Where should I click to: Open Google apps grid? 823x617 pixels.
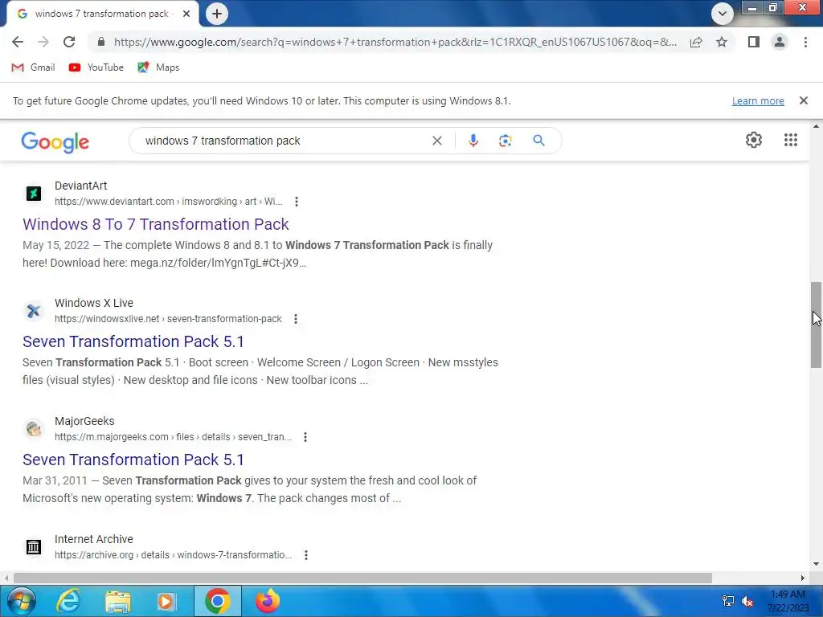click(791, 140)
